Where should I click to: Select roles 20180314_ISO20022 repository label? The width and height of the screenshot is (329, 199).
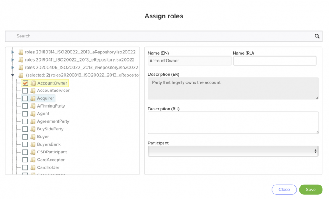tap(80, 52)
